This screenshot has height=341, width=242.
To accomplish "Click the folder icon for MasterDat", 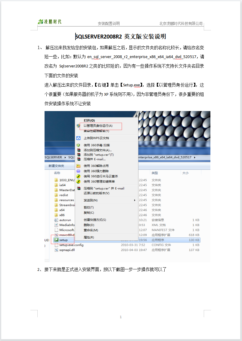I will tap(56, 190).
